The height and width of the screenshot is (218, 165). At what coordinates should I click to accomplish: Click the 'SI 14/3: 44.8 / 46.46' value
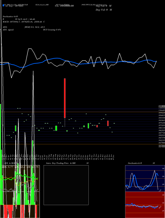25,19
